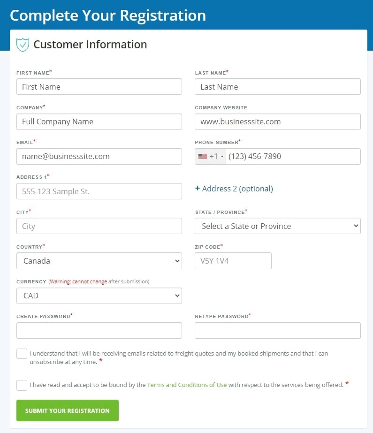Focus the Last Name input field
Viewport: 373px width, 433px height.
[x=277, y=87]
